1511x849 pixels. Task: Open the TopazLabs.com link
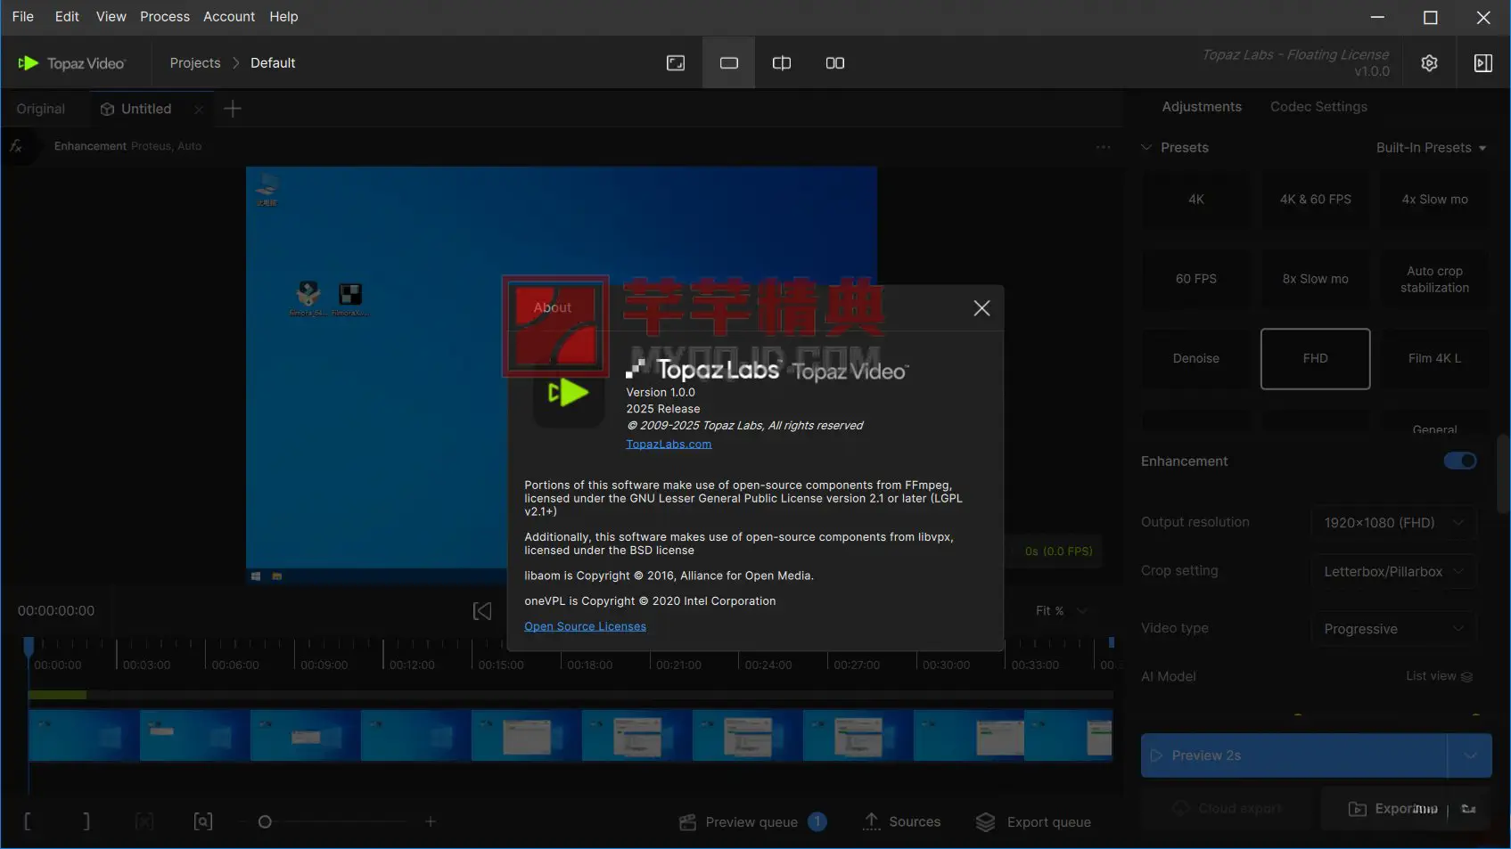669,444
